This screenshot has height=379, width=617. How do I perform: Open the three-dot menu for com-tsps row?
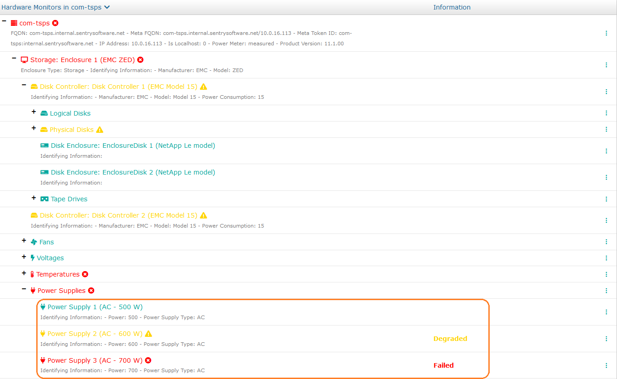coord(606,33)
